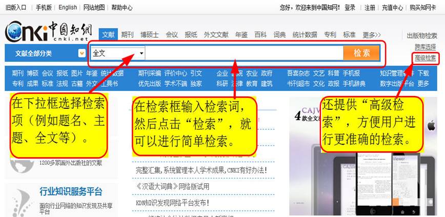This screenshot has width=445, height=217.
Task: Open news 《汉语大词典》网络版试用
Action: pyautogui.click(x=173, y=186)
